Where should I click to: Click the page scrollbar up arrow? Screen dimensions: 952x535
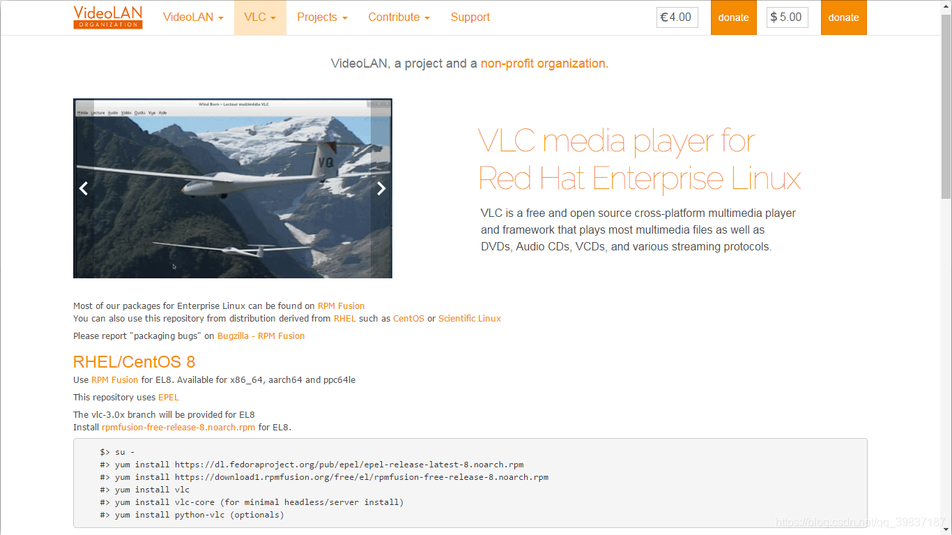click(x=946, y=6)
